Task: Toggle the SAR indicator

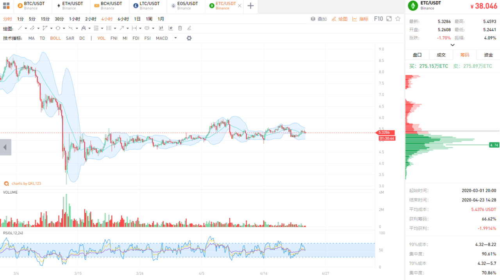Action: [70, 38]
